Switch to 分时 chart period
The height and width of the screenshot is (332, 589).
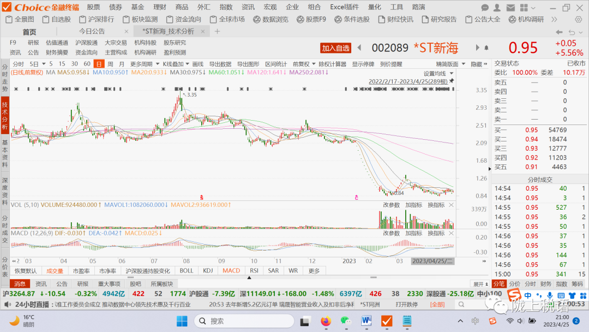pyautogui.click(x=18, y=64)
